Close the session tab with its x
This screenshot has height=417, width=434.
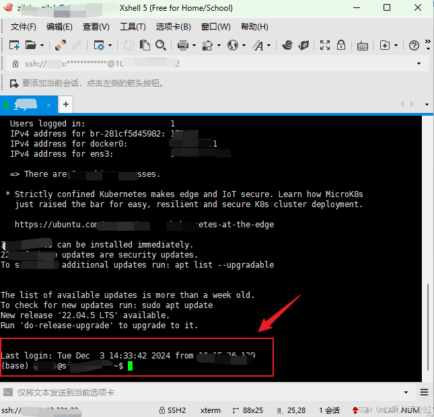pyautogui.click(x=48, y=105)
